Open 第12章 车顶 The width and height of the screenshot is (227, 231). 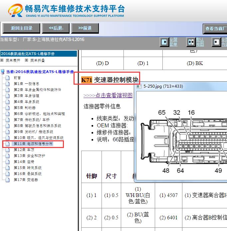coord(24,150)
